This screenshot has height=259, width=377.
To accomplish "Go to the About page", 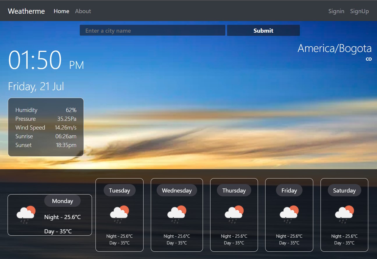I will tap(83, 11).
